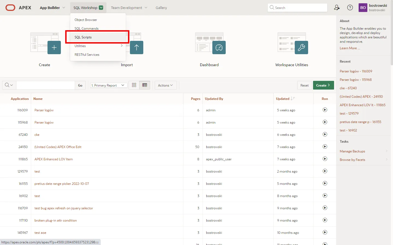Switch to report table view
The image size is (393, 245).
click(x=145, y=85)
